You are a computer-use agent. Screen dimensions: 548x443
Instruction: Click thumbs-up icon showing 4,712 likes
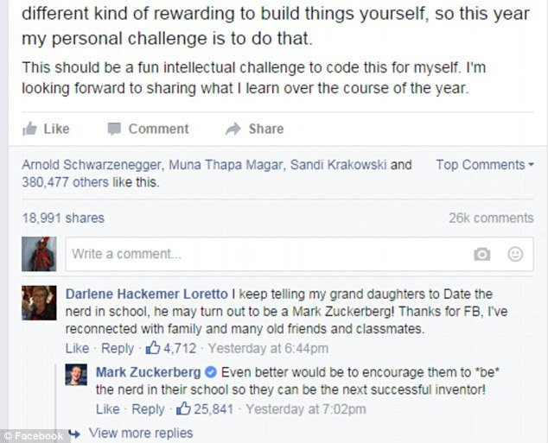(154, 349)
